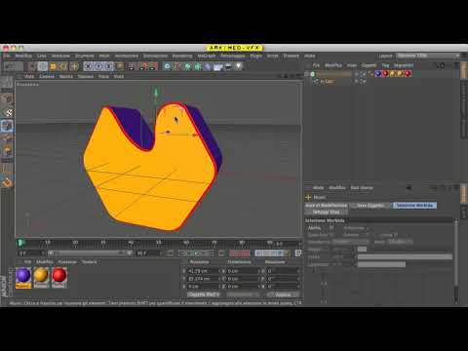Add a light object from toolbar

pyautogui.click(x=239, y=66)
